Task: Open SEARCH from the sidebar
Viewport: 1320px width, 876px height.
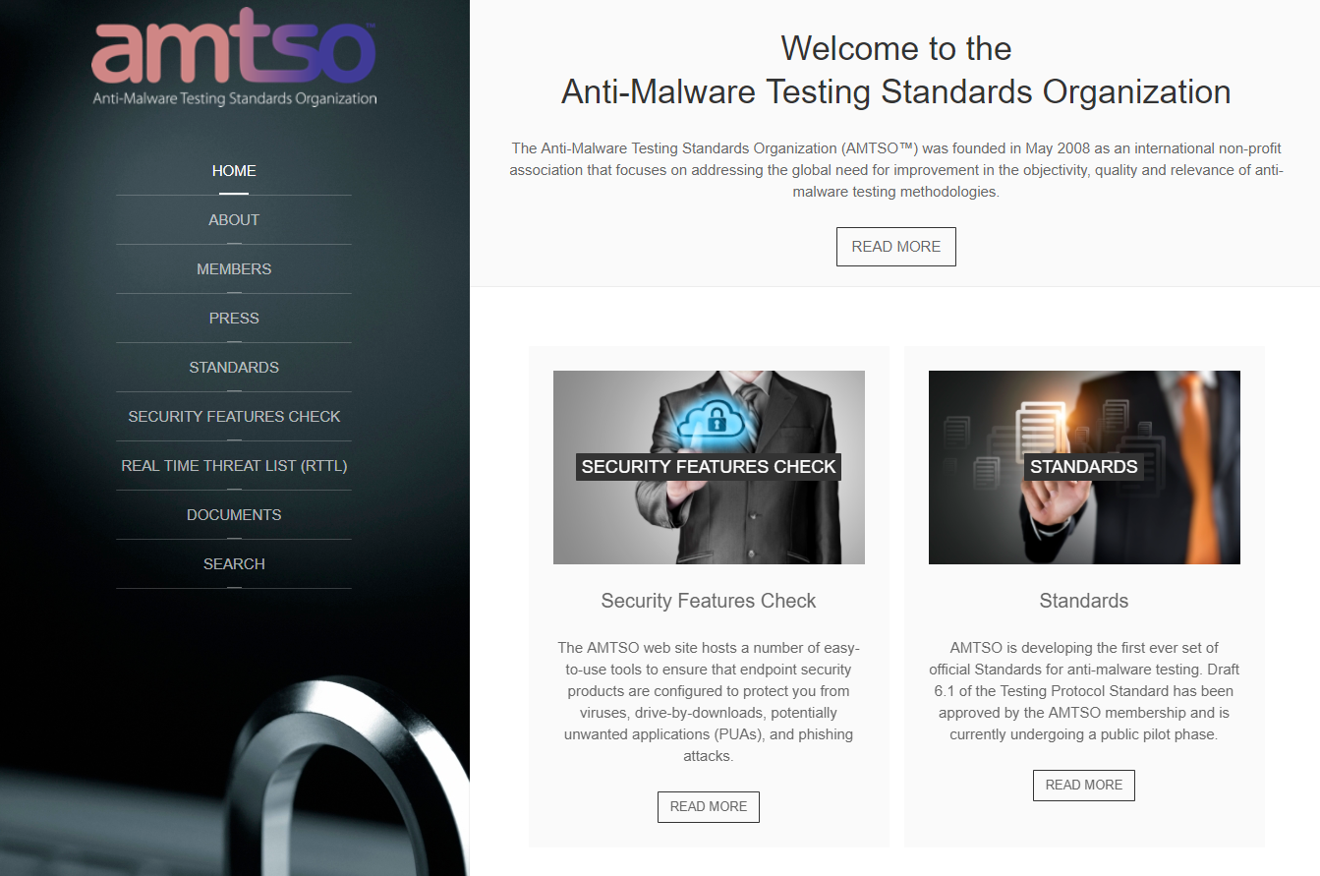Action: click(234, 564)
